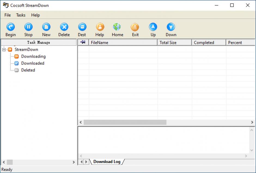Click the Cocsoft StreamDown title bar icon

(x=6, y=5)
